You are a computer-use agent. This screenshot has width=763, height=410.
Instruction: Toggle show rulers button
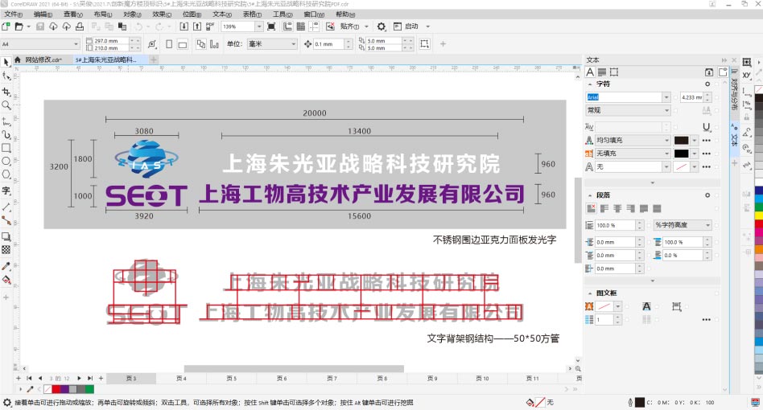[x=287, y=27]
